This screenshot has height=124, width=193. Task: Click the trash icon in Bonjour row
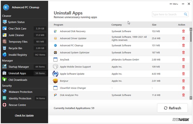coord(183,81)
